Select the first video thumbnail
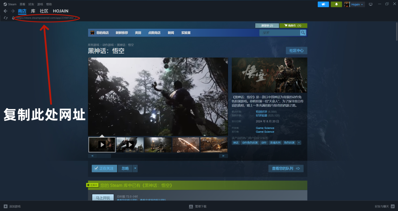The width and height of the screenshot is (398, 211). 102,145
